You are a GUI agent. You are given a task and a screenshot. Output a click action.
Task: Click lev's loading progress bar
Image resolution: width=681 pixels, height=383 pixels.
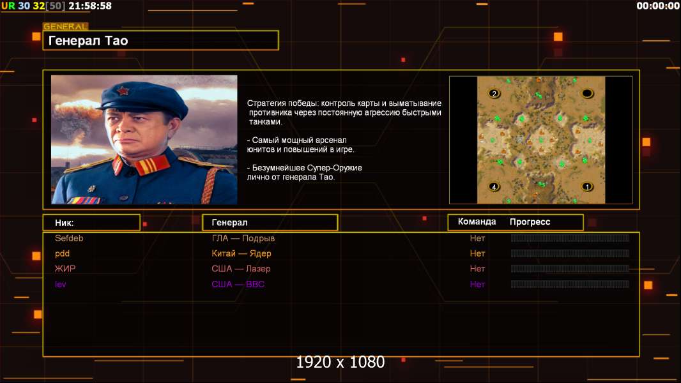coord(570,284)
